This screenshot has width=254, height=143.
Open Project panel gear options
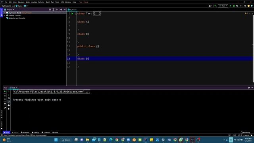61,10
